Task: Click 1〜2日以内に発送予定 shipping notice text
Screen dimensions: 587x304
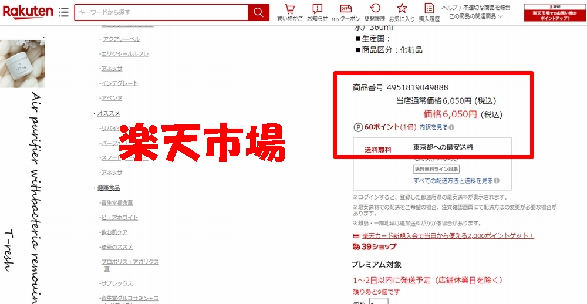Action: [x=427, y=280]
